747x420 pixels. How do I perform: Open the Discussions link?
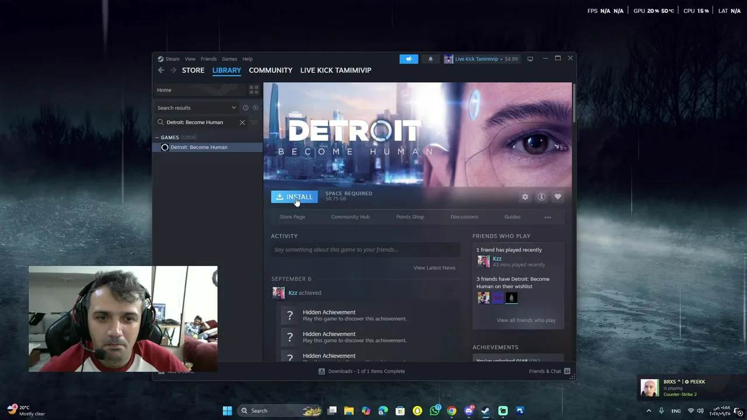tap(464, 217)
